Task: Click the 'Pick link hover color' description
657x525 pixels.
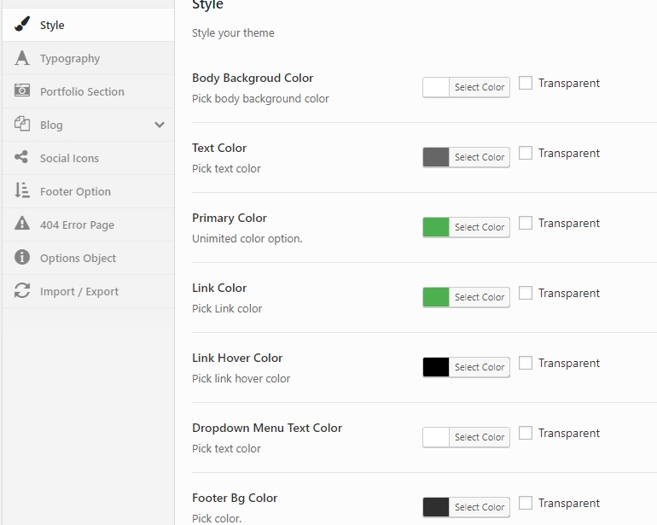Action: pyautogui.click(x=241, y=379)
